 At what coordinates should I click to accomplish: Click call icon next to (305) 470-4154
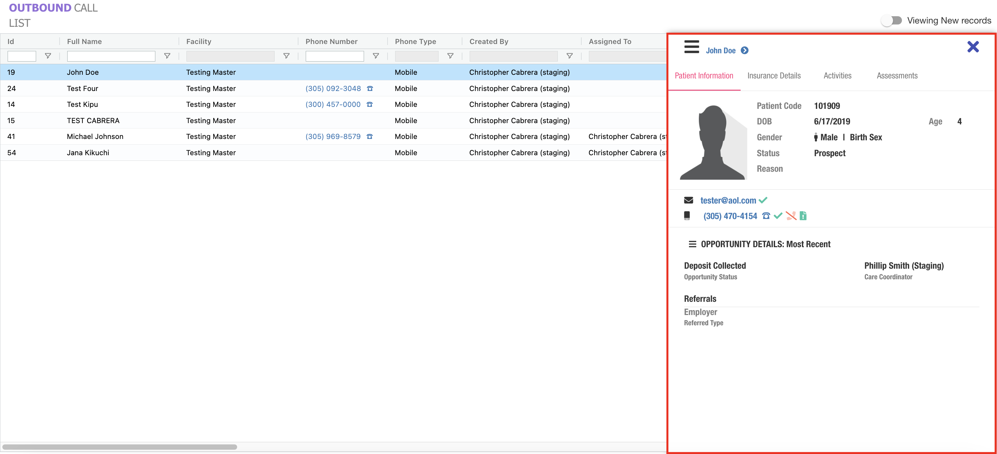point(765,216)
